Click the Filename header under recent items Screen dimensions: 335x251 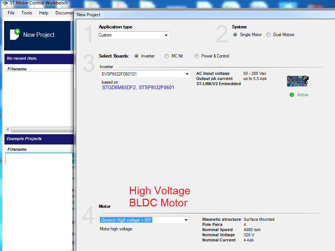[17, 69]
